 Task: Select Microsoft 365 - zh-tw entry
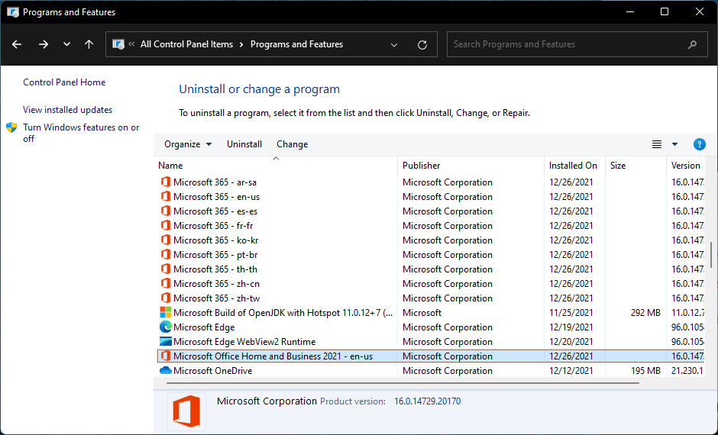(x=217, y=298)
